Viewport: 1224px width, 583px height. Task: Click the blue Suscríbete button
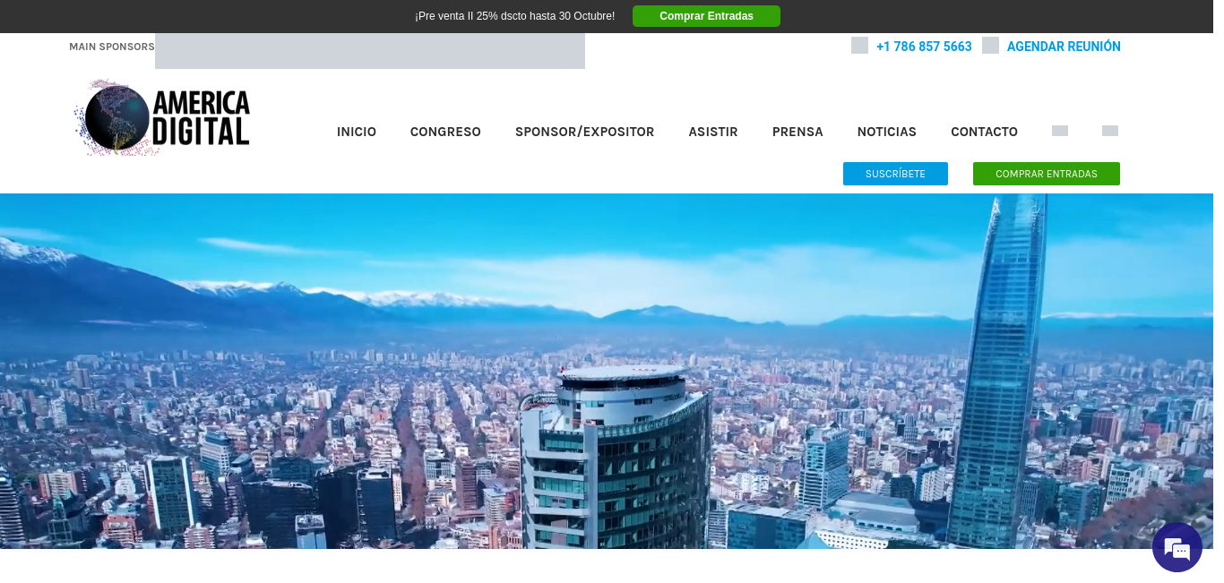[895, 174]
